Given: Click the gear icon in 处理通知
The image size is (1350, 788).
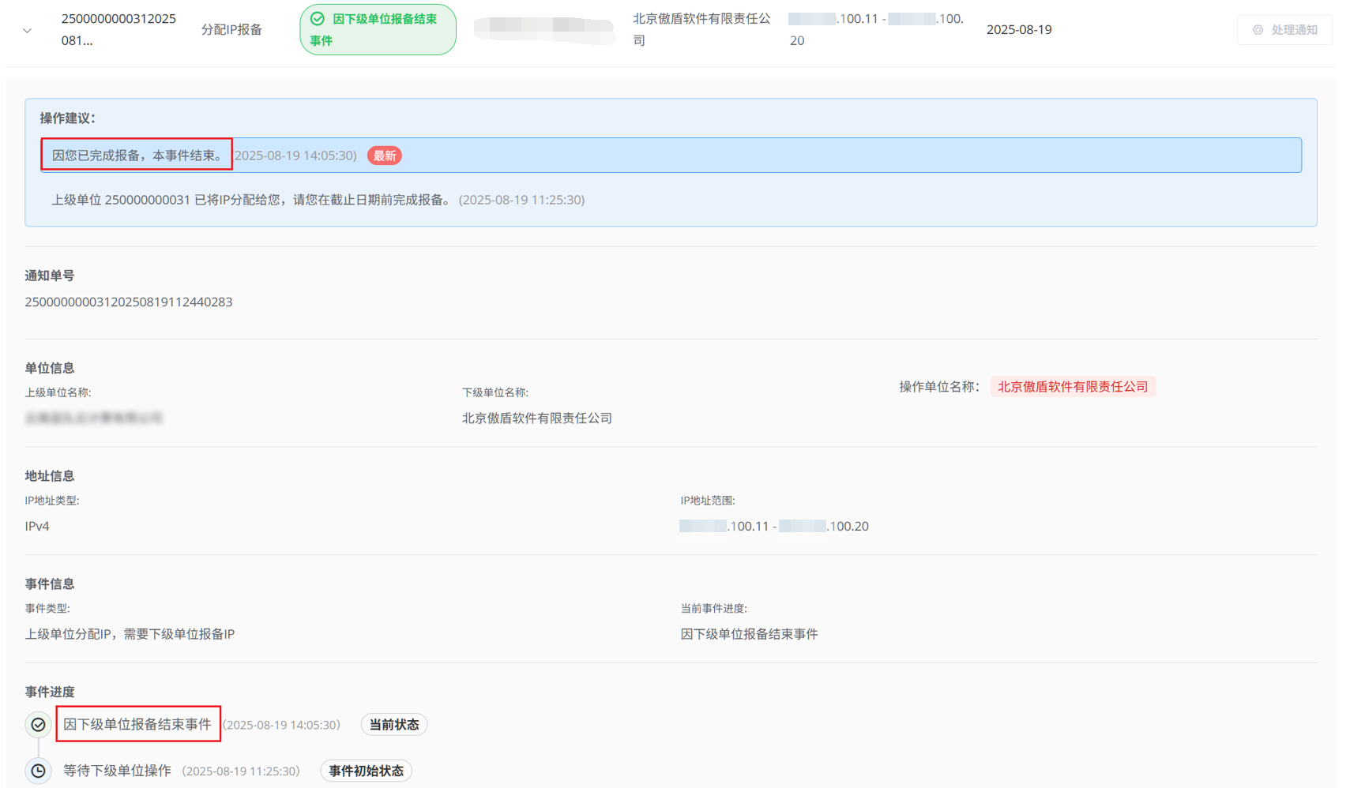Looking at the screenshot, I should [1258, 30].
